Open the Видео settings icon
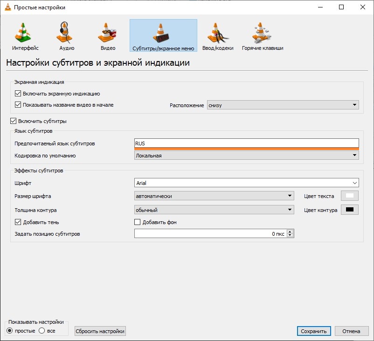The height and width of the screenshot is (341, 374). pyautogui.click(x=108, y=34)
